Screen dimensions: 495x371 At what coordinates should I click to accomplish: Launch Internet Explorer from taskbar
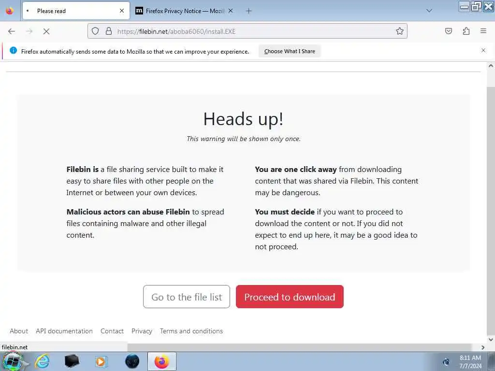(x=42, y=361)
